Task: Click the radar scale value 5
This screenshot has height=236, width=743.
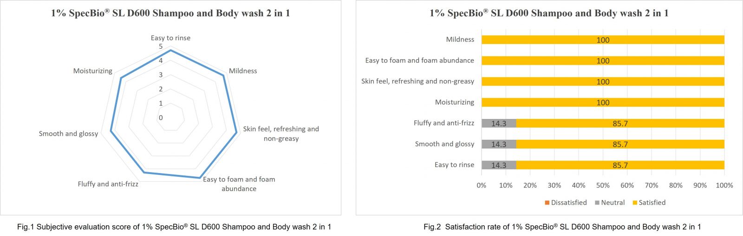Action: (161, 46)
